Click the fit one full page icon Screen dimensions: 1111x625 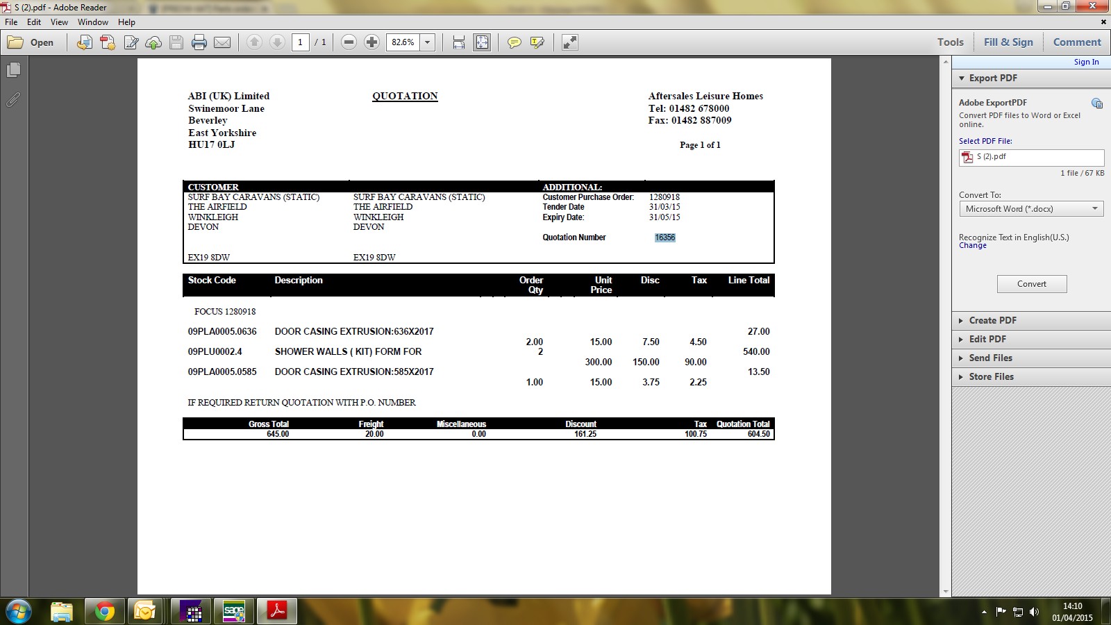click(482, 42)
